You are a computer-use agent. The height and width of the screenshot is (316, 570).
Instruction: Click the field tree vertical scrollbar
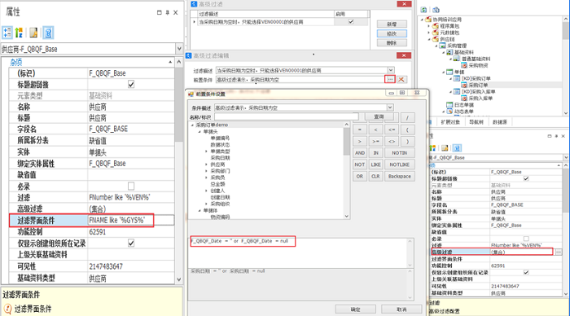(346, 170)
